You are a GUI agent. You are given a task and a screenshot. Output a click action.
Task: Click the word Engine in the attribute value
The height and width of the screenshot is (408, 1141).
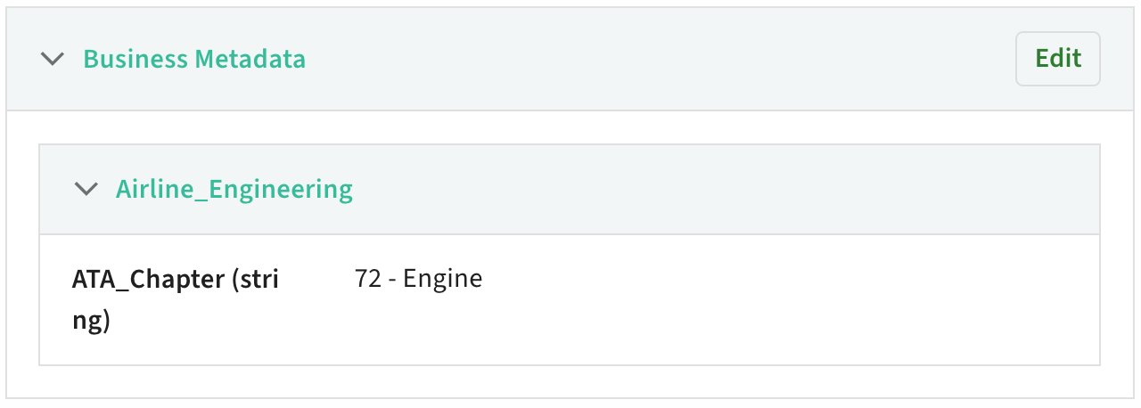tap(443, 279)
